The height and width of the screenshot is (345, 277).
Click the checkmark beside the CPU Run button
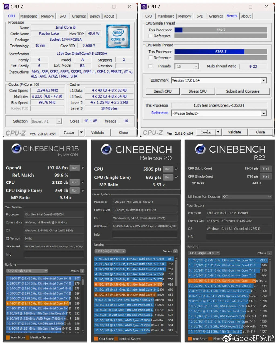[176, 169]
